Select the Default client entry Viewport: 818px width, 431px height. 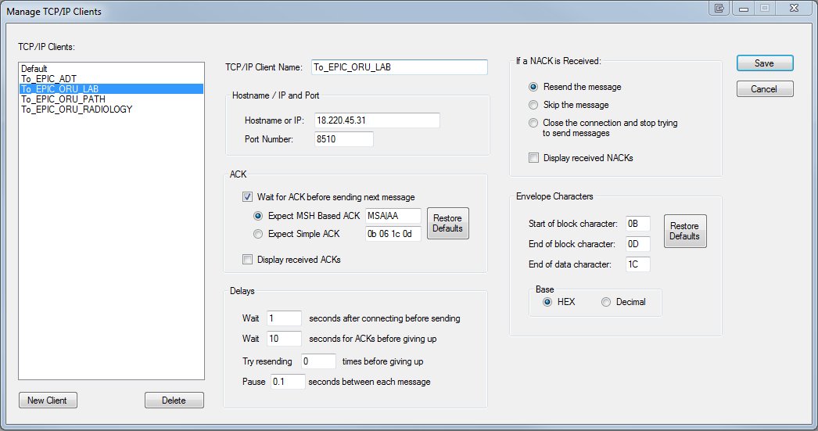[34, 69]
